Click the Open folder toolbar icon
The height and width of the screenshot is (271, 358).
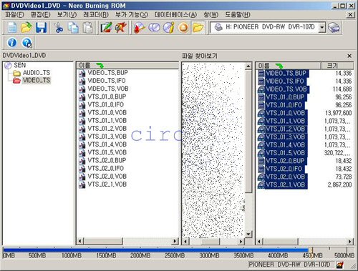[26, 28]
